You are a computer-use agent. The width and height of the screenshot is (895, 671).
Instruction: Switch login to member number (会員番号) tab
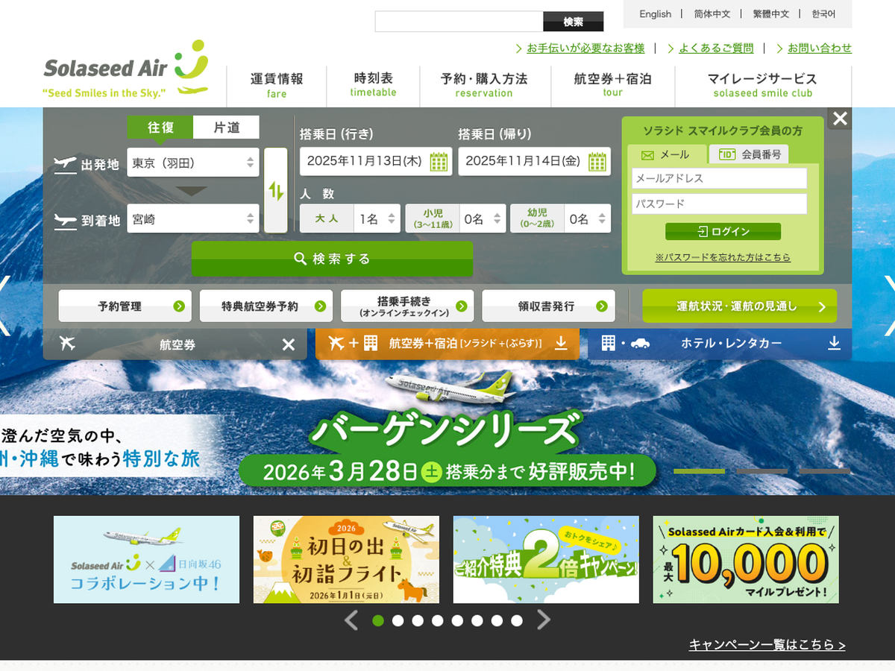tap(749, 154)
